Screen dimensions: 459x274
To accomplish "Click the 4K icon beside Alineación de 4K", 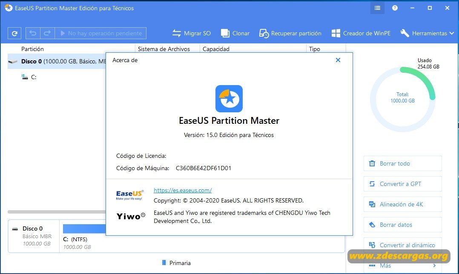I will [x=372, y=204].
